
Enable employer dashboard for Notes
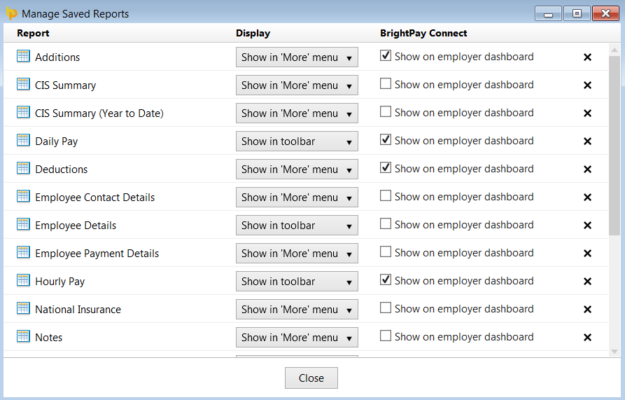pyautogui.click(x=386, y=336)
